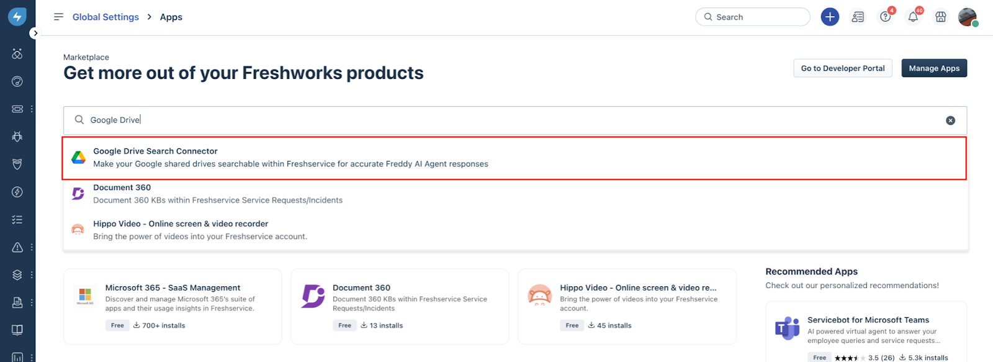Open the Document 360 app card title
The height and width of the screenshot is (362, 993).
361,287
